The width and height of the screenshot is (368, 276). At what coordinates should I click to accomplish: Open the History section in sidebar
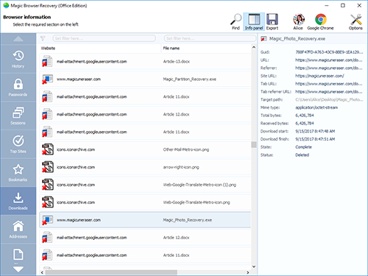click(18, 59)
